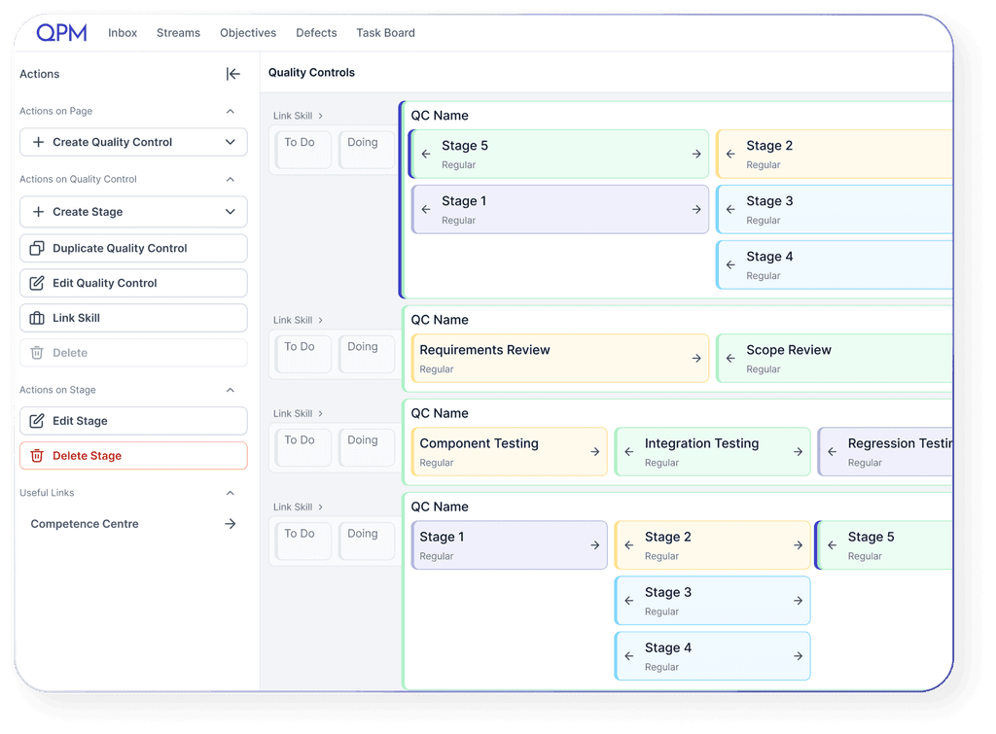
Task: Collapse the Actions sidebar with the double-arrow icon
Action: pos(233,74)
